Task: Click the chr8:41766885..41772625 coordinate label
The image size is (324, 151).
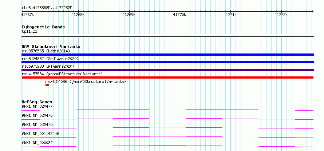Action: [47, 8]
